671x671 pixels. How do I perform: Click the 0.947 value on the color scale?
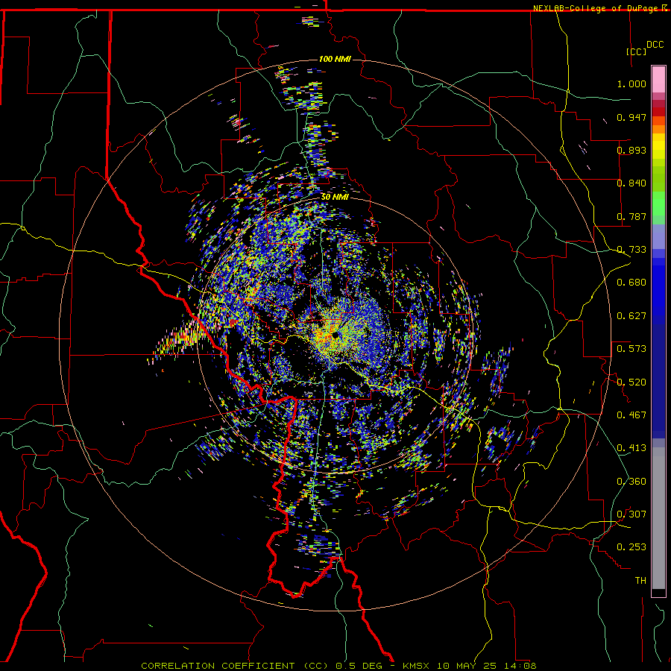(x=631, y=117)
